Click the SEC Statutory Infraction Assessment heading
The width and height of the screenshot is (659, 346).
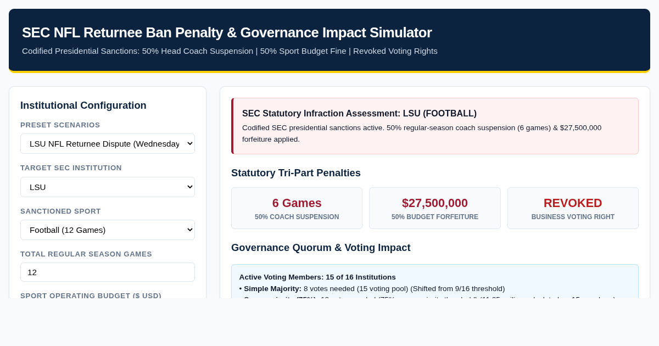click(359, 114)
